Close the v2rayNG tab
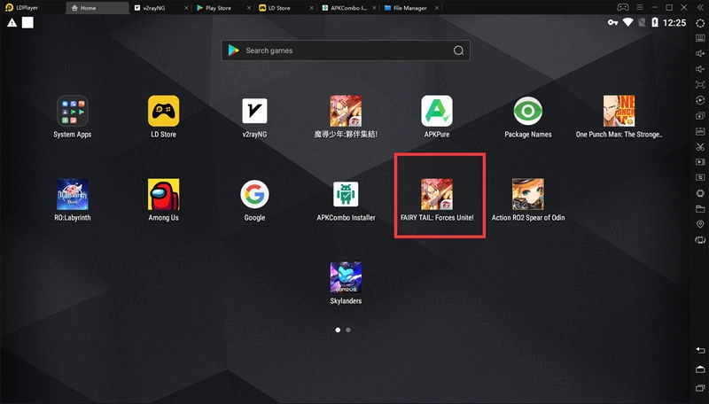Viewport: 709px width, 404px height. coord(185,7)
